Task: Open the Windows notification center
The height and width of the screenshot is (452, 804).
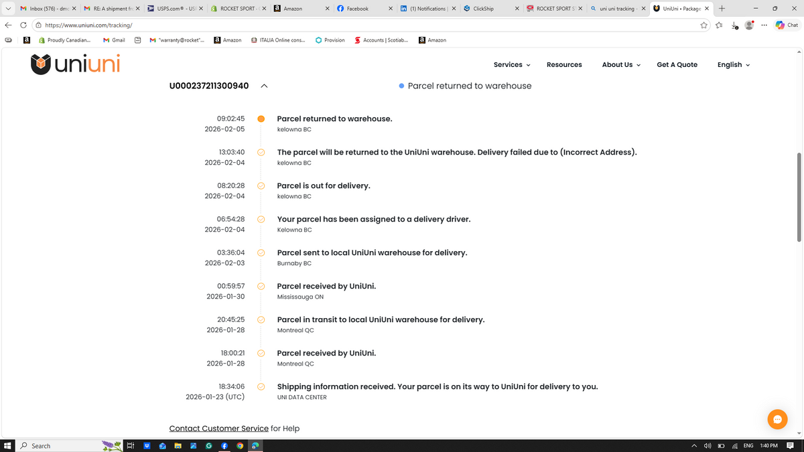Action: point(791,445)
